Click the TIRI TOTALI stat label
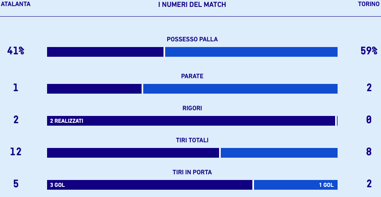Viewport: 381px width, 197px height. pos(192,140)
